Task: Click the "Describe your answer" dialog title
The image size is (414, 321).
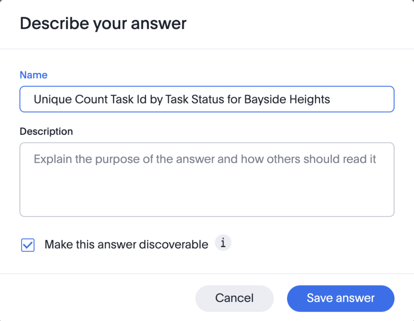Action: (x=103, y=23)
